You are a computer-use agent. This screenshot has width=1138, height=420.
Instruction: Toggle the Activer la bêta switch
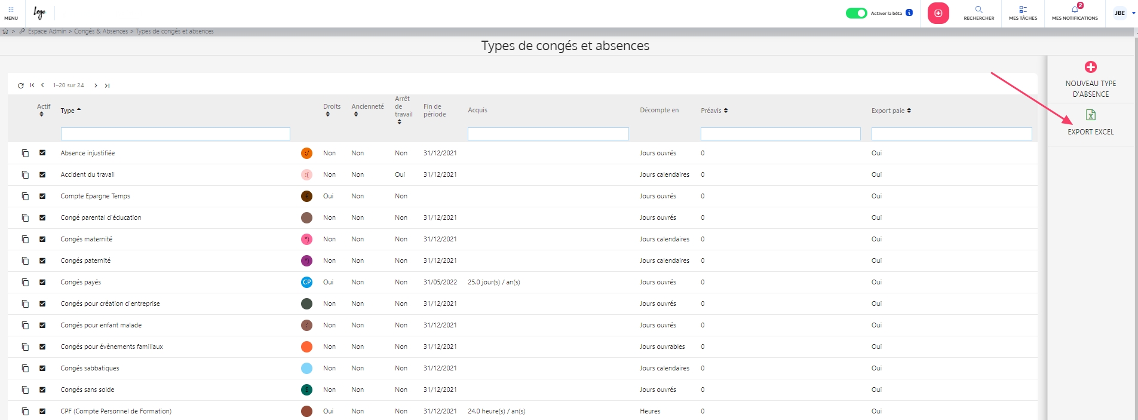tap(856, 13)
